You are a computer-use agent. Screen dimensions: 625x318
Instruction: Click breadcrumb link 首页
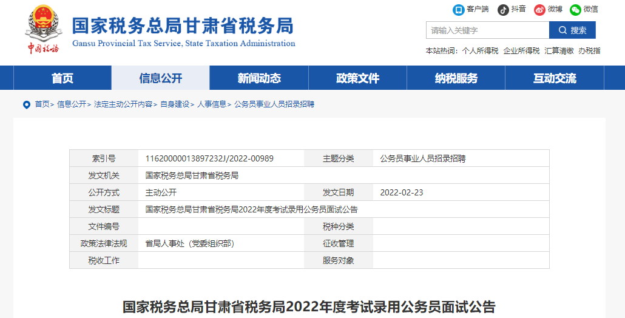coord(42,104)
